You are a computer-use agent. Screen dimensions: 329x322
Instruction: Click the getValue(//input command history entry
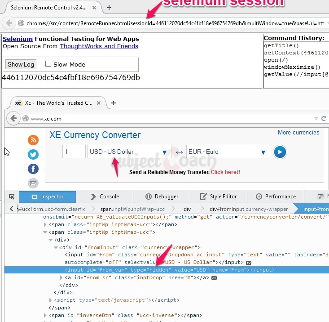[x=296, y=74]
